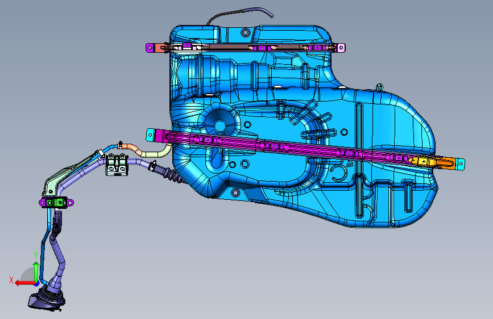Image resolution: width=493 pixels, height=319 pixels.
Task: Pick the purple bracket at upper strap's left end
Action: [x=150, y=48]
